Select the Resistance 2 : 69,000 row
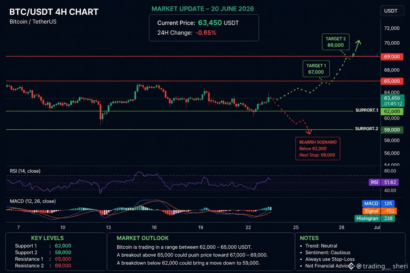The width and height of the screenshot is (410, 273). 43,266
